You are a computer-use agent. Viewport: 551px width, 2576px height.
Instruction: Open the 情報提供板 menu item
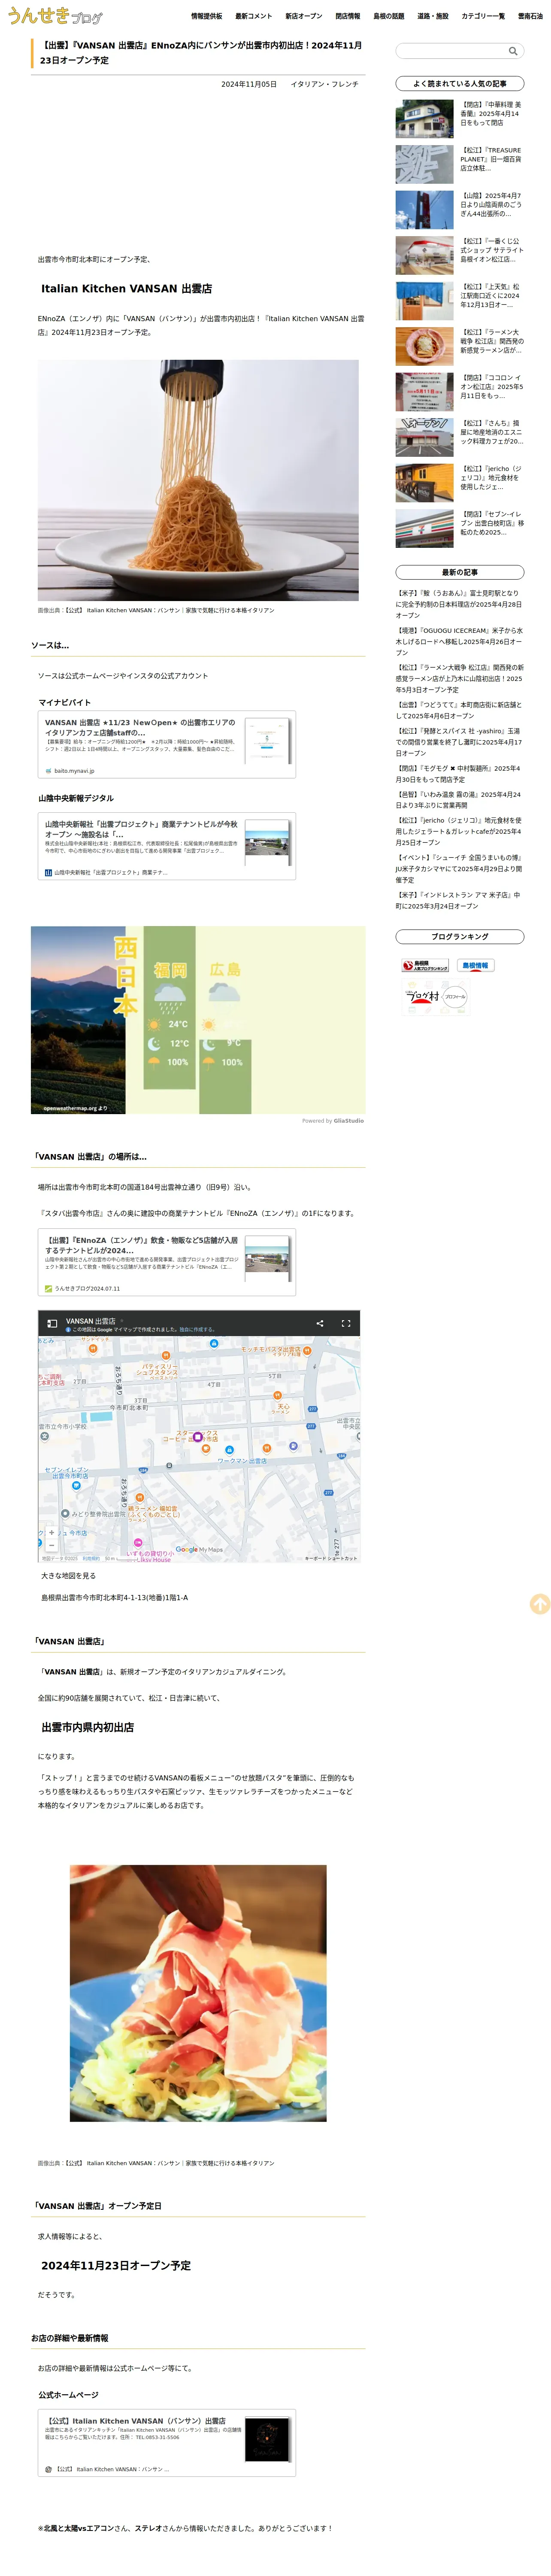tap(207, 16)
